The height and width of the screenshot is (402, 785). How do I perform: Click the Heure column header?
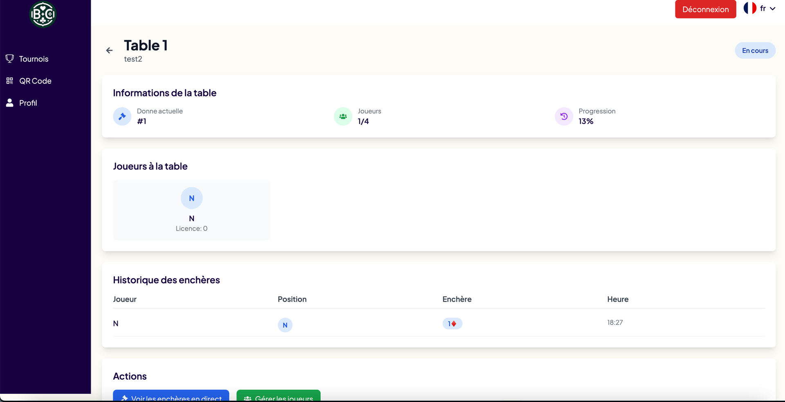[x=618, y=299]
